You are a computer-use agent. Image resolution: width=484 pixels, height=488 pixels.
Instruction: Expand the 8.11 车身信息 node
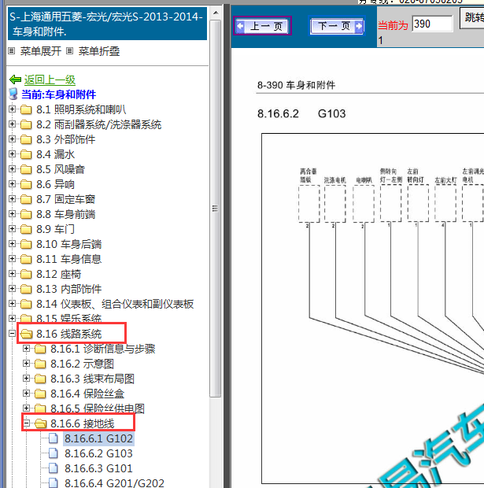click(x=12, y=259)
